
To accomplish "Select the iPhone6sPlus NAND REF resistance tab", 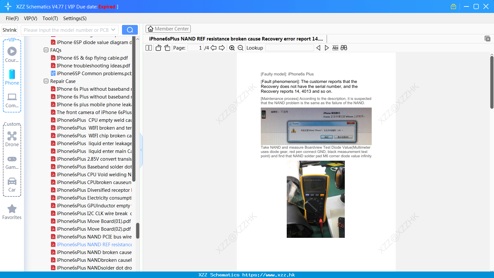I will [x=236, y=39].
